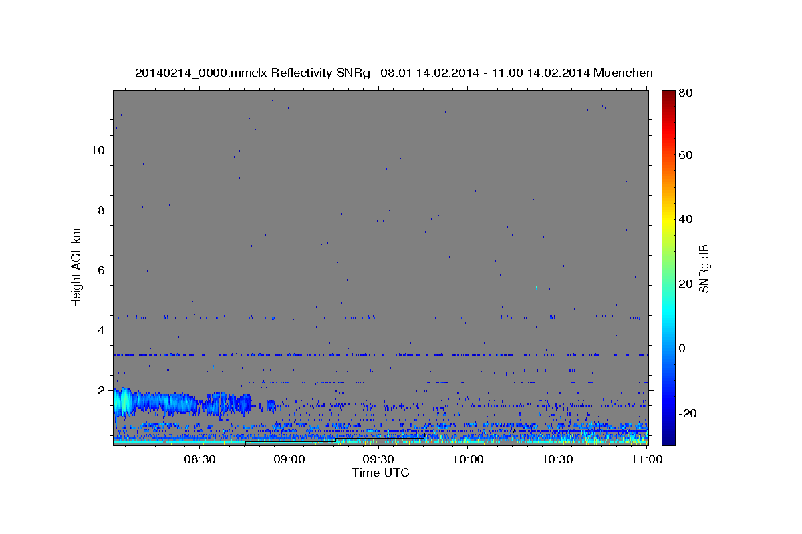This screenshot has width=802, height=534.
Task: Click the dark blue bottom of the colorbar
Action: pyautogui.click(x=668, y=437)
